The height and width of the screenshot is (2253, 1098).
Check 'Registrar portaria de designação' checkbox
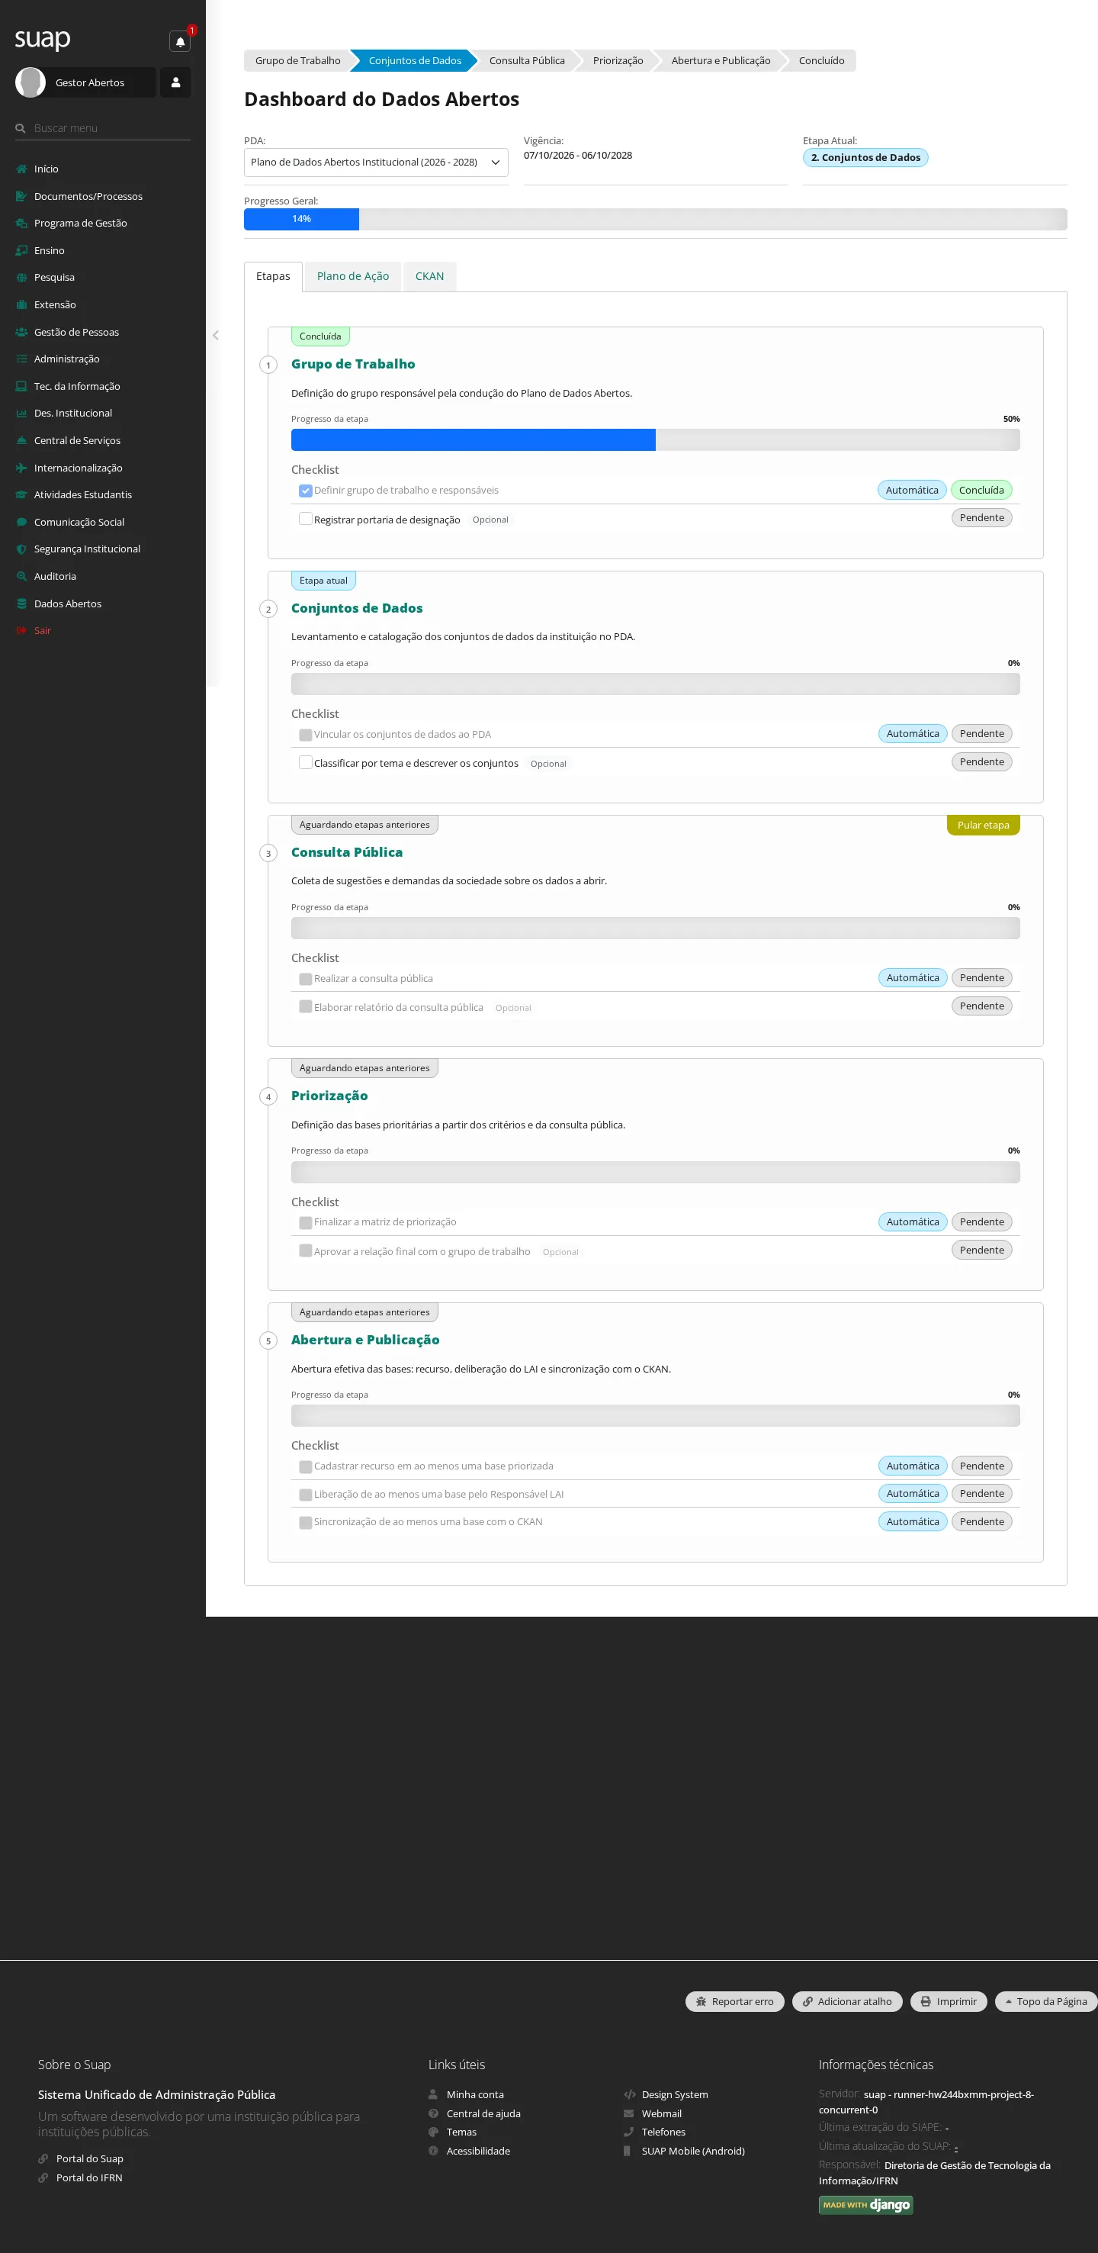coord(305,519)
